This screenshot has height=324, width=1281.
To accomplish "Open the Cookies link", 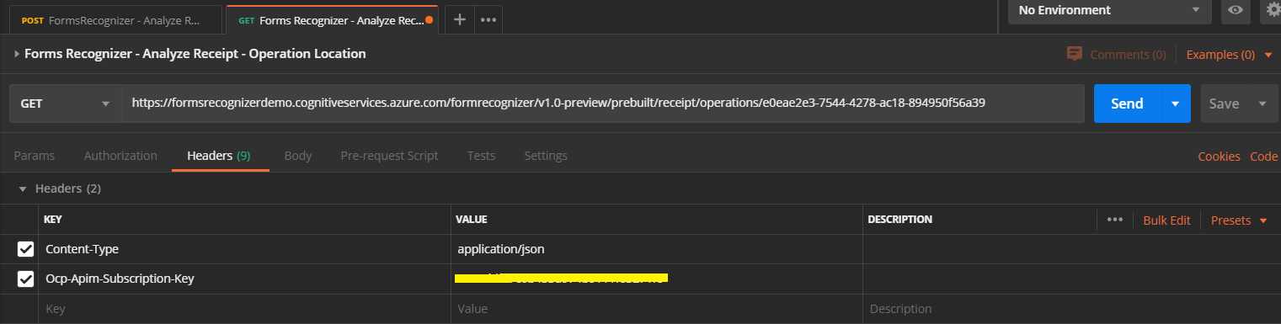I will [x=1219, y=157].
